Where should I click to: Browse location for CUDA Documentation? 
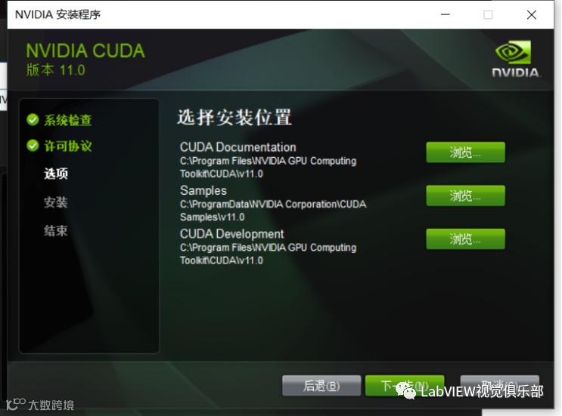click(465, 153)
